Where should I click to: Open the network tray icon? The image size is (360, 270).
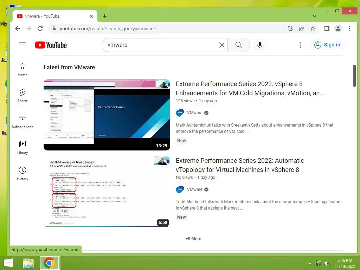318,263
